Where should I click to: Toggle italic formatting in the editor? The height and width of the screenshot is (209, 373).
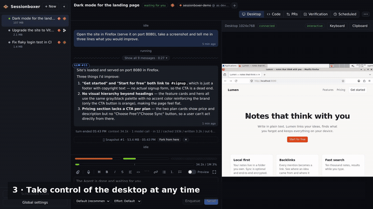115,172
